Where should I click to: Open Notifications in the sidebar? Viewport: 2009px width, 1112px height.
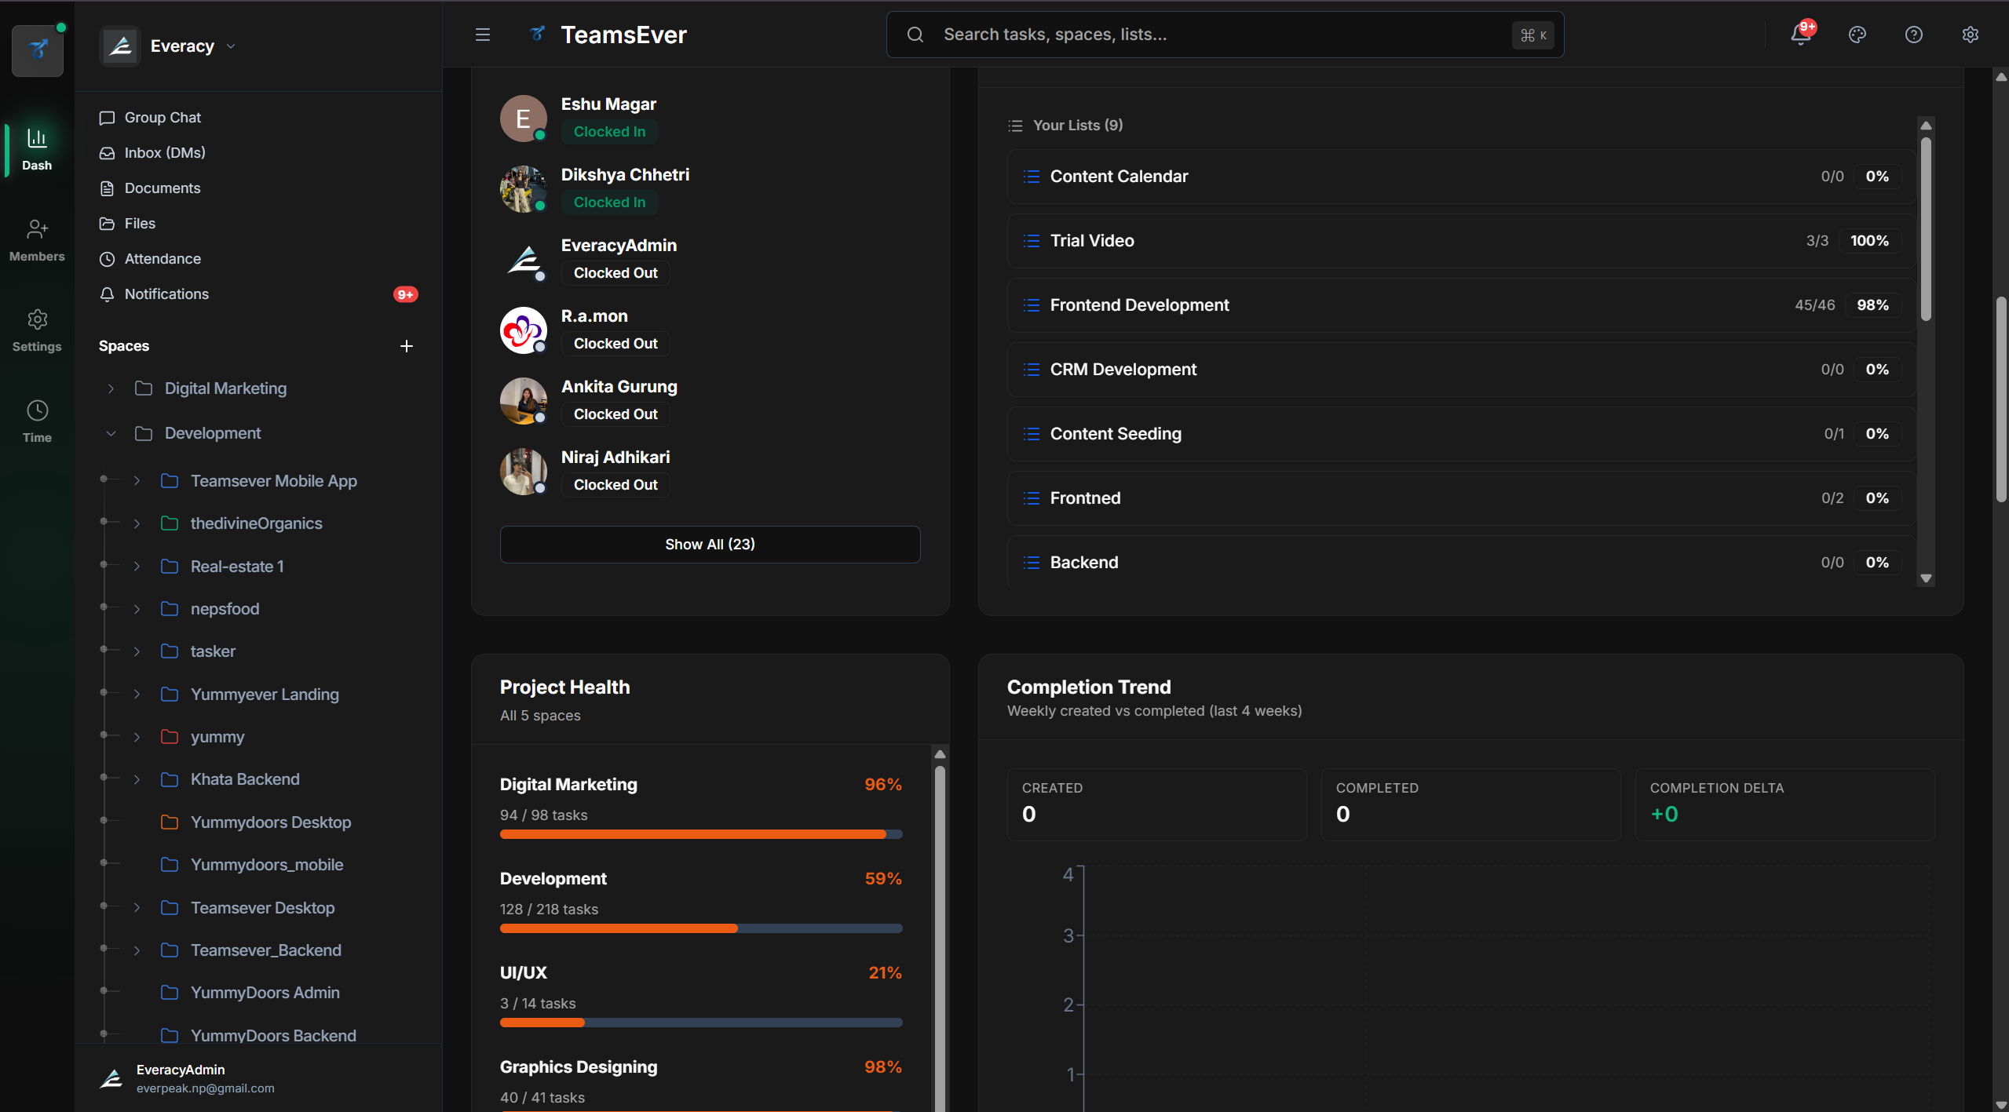click(x=258, y=294)
